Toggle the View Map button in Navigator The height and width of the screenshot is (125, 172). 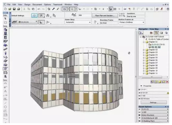(x=156, y=33)
